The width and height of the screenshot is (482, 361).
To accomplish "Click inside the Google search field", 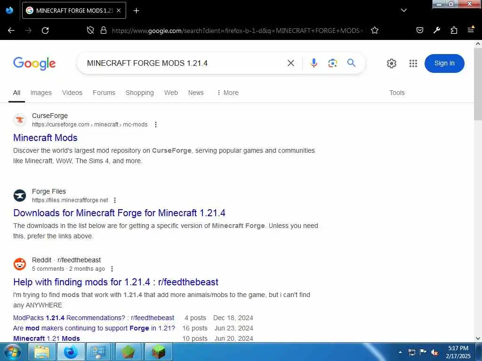I will click(x=185, y=63).
